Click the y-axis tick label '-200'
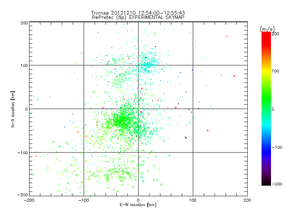 23,195
